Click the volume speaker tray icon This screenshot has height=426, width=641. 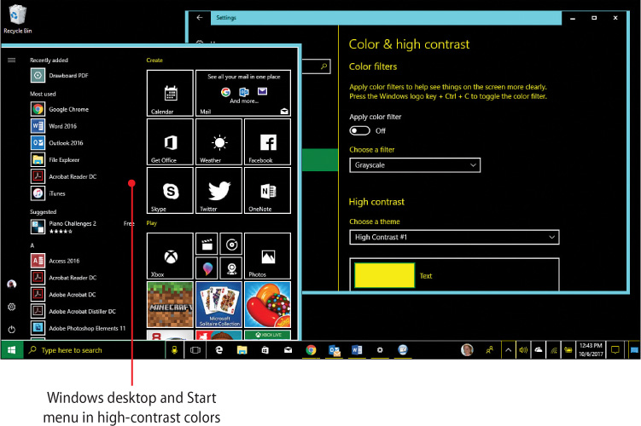[523, 349]
